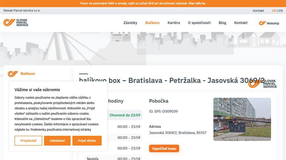Select the Vážime si vaše súkromie heading

[x=37, y=90]
